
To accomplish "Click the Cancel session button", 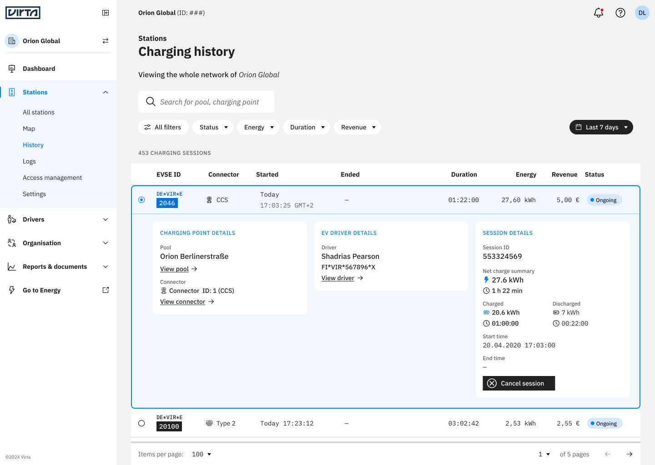I will [519, 383].
